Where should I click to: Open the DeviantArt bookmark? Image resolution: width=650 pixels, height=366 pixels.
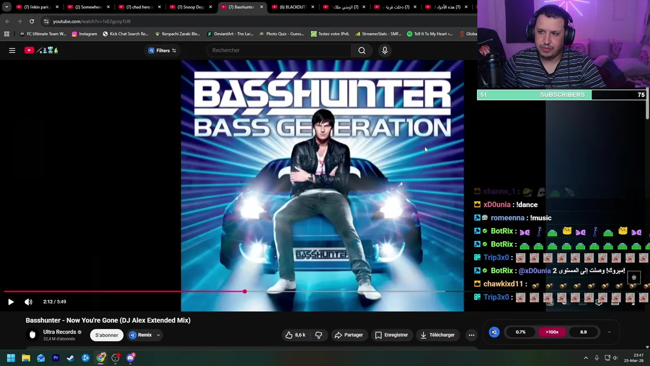click(x=230, y=34)
